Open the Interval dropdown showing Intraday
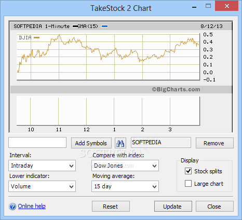This screenshot has height=220, width=242. 42,166
